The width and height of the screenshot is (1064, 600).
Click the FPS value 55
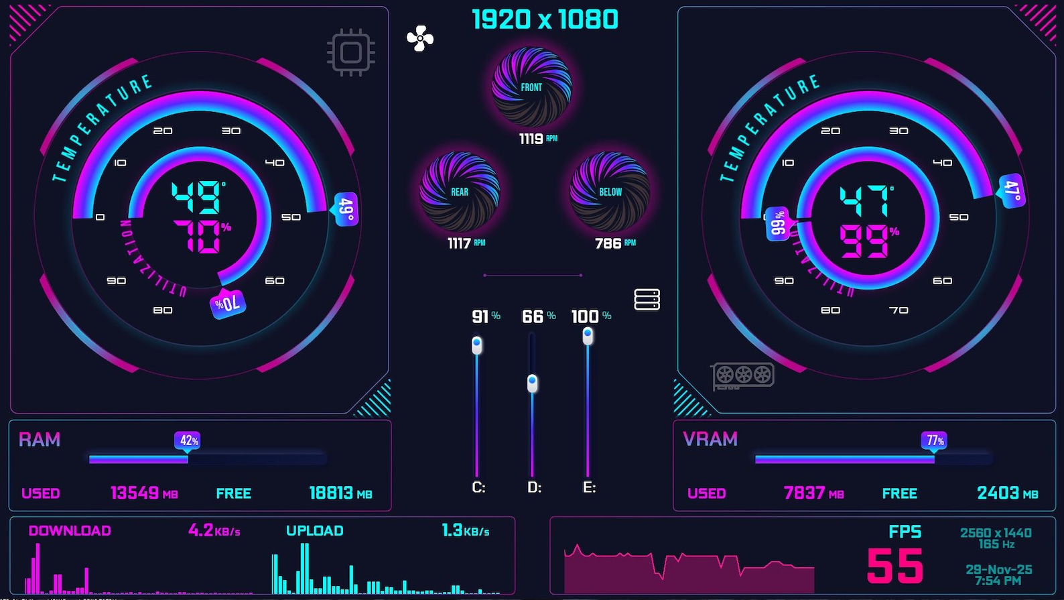pos(896,566)
